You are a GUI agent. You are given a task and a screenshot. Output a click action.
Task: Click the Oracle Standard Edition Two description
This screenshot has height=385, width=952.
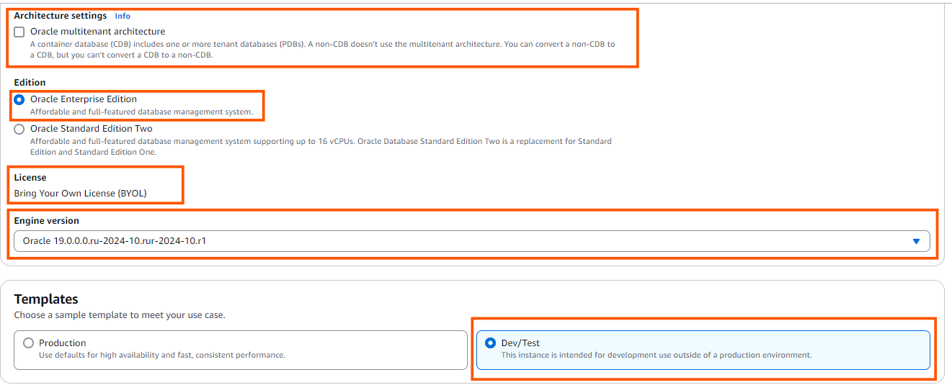pyautogui.click(x=321, y=147)
